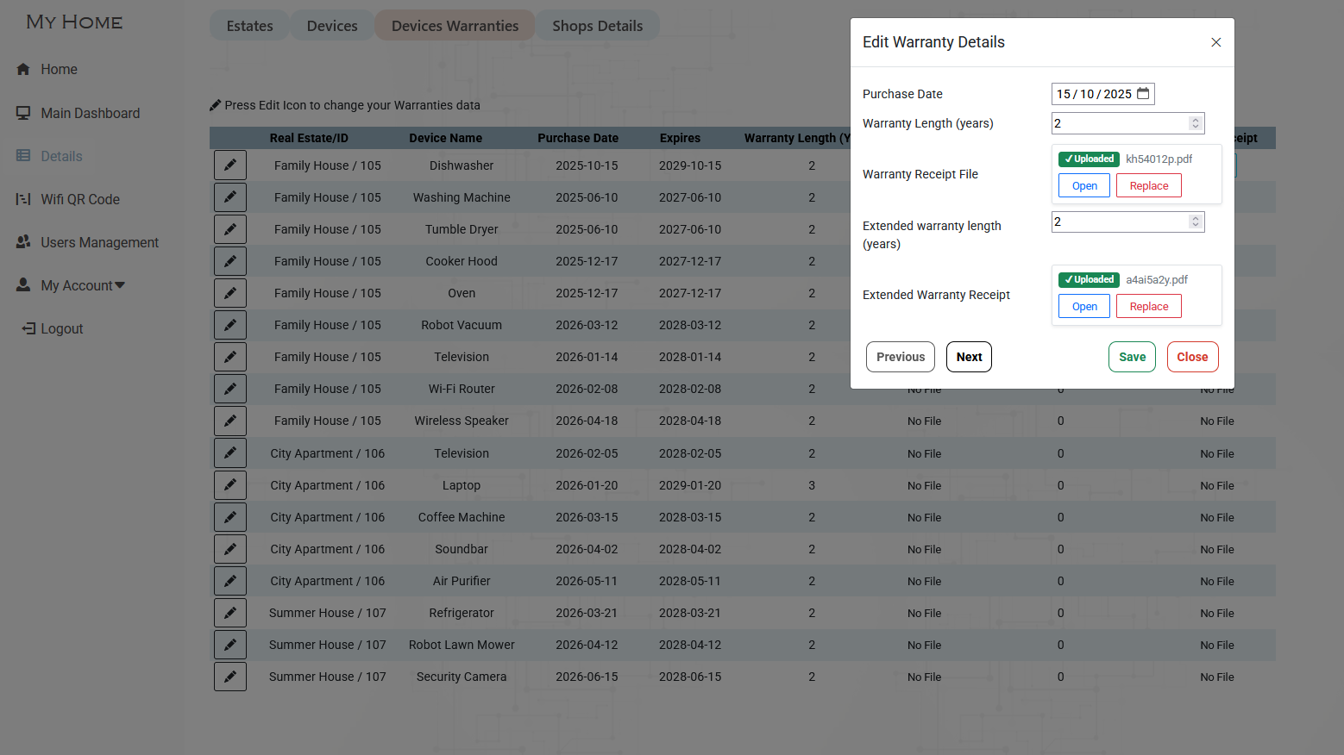Open a4ai5a2y.pdf extended receipt
The height and width of the screenshot is (755, 1344).
1084,306
